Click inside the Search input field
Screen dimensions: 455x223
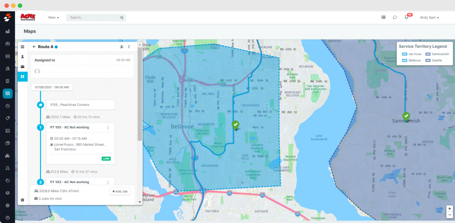click(93, 18)
